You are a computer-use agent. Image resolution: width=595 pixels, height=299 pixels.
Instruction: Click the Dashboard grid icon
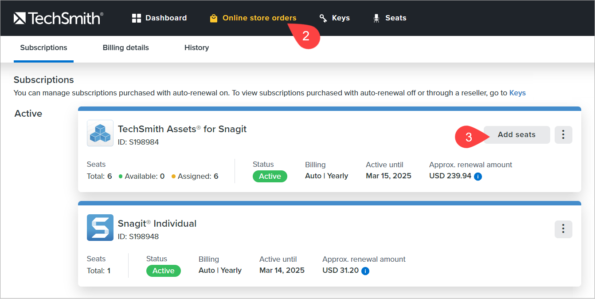tap(137, 18)
